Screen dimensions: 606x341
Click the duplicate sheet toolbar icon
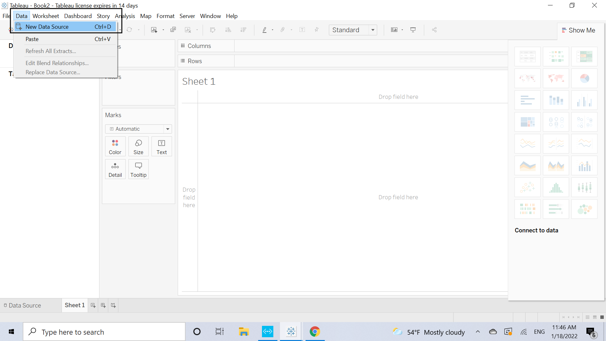coord(173,30)
